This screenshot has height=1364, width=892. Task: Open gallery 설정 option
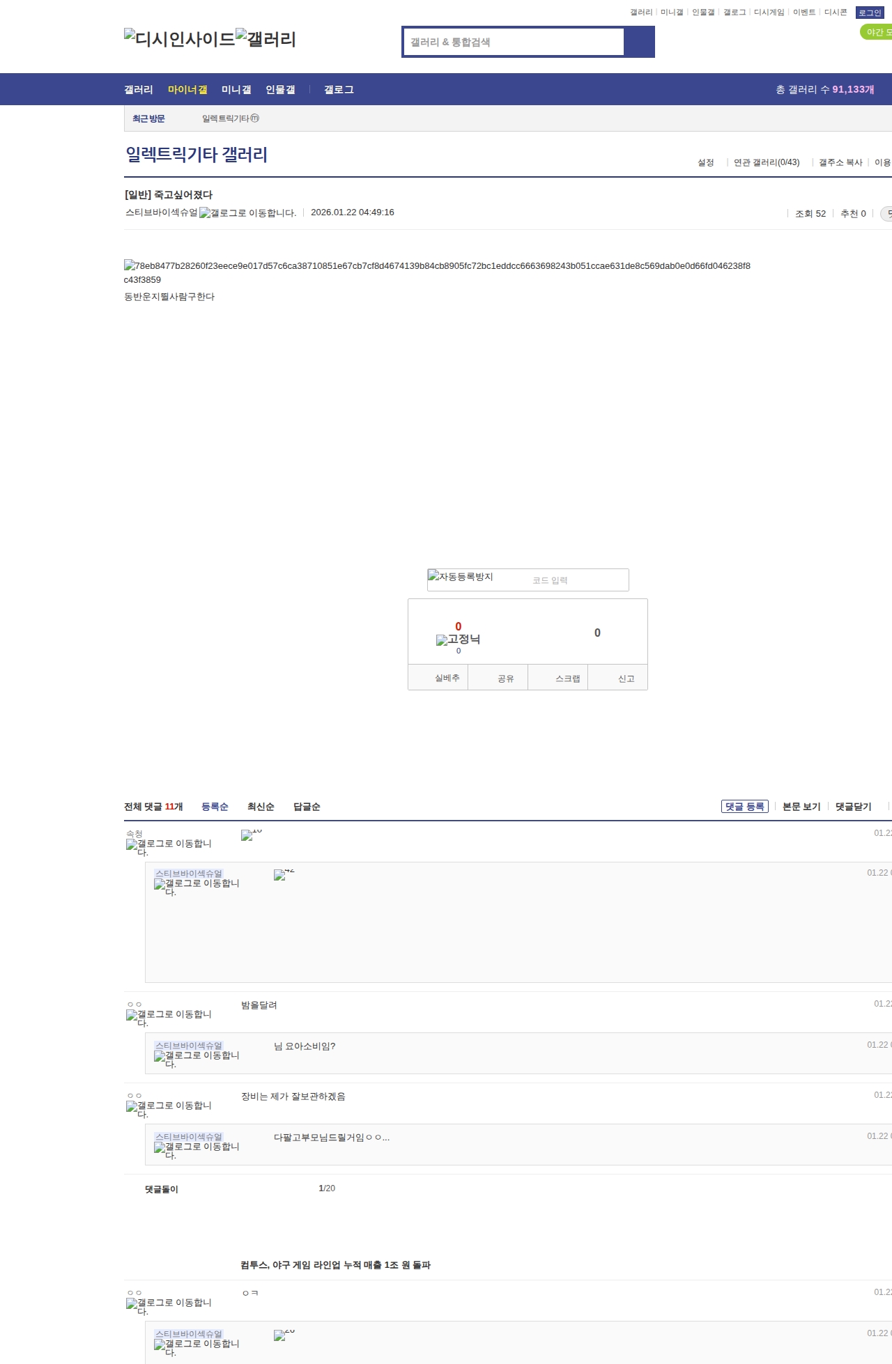[x=706, y=162]
